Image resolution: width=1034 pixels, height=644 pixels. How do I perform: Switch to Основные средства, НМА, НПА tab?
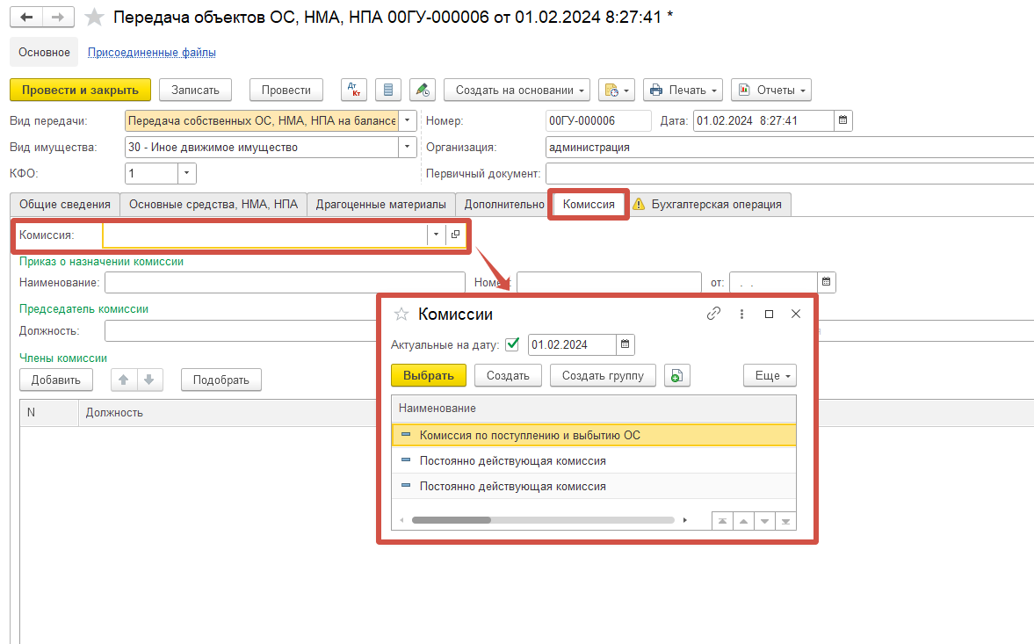point(213,205)
